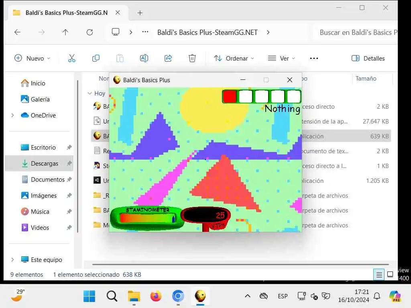Select the selected 639 KB application row
Screen dimensions: 411x308
241,136
